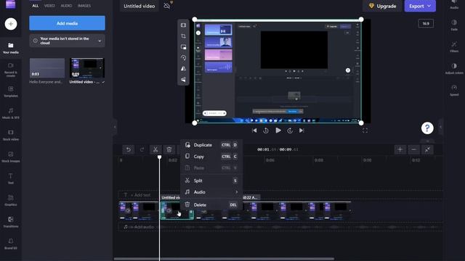Screen dimensions: 465x261
Task: Switch to the VIDEO media tab
Action: tap(49, 6)
